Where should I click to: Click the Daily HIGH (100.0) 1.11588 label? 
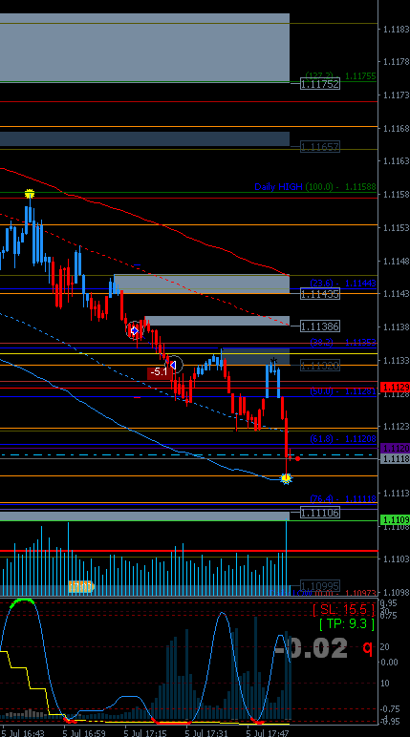click(x=315, y=186)
